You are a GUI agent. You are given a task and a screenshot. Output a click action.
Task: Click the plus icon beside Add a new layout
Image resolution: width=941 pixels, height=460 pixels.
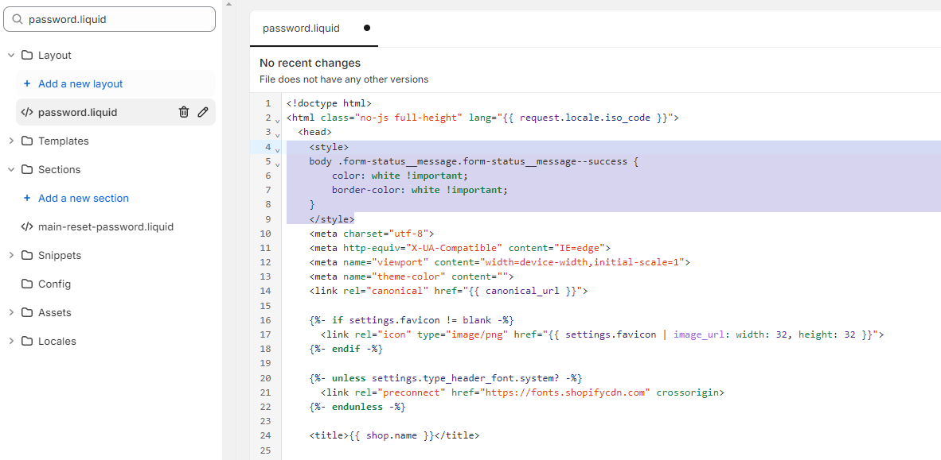[x=27, y=83]
